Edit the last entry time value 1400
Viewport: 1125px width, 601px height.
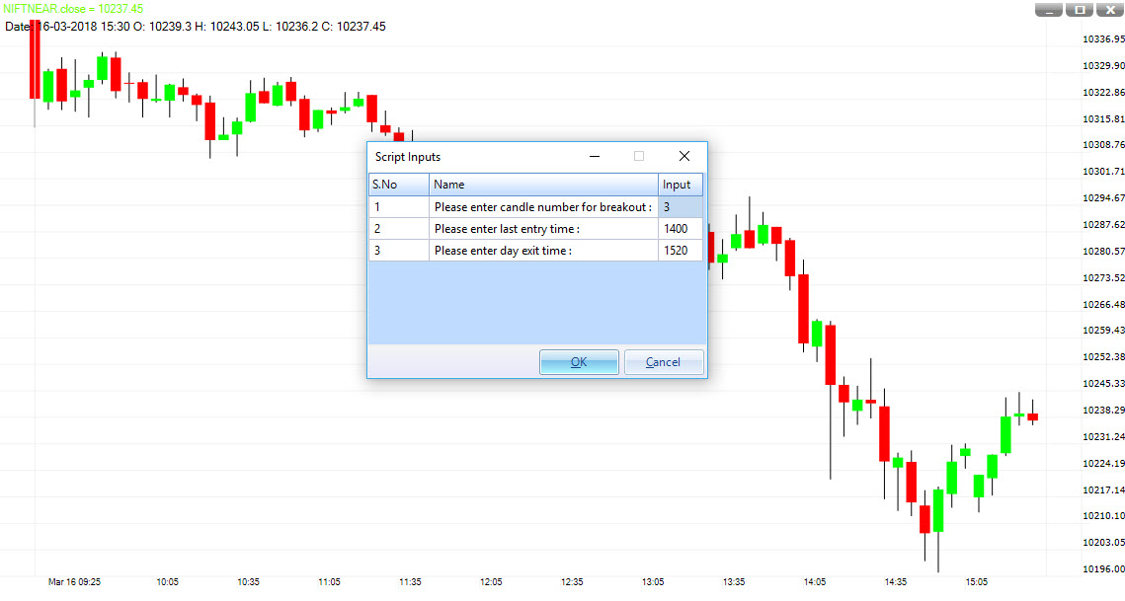[680, 228]
